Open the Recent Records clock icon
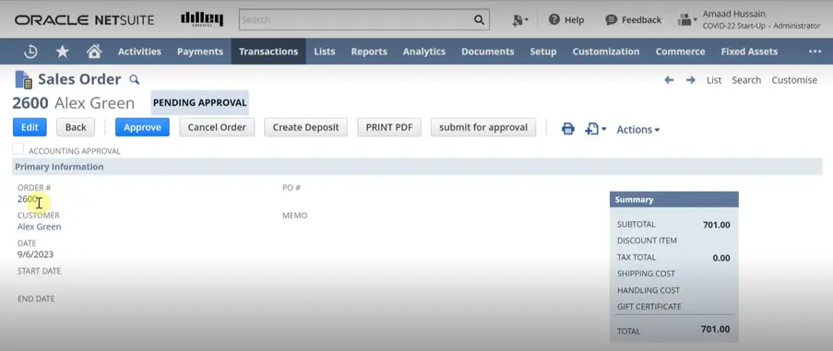 [x=30, y=52]
